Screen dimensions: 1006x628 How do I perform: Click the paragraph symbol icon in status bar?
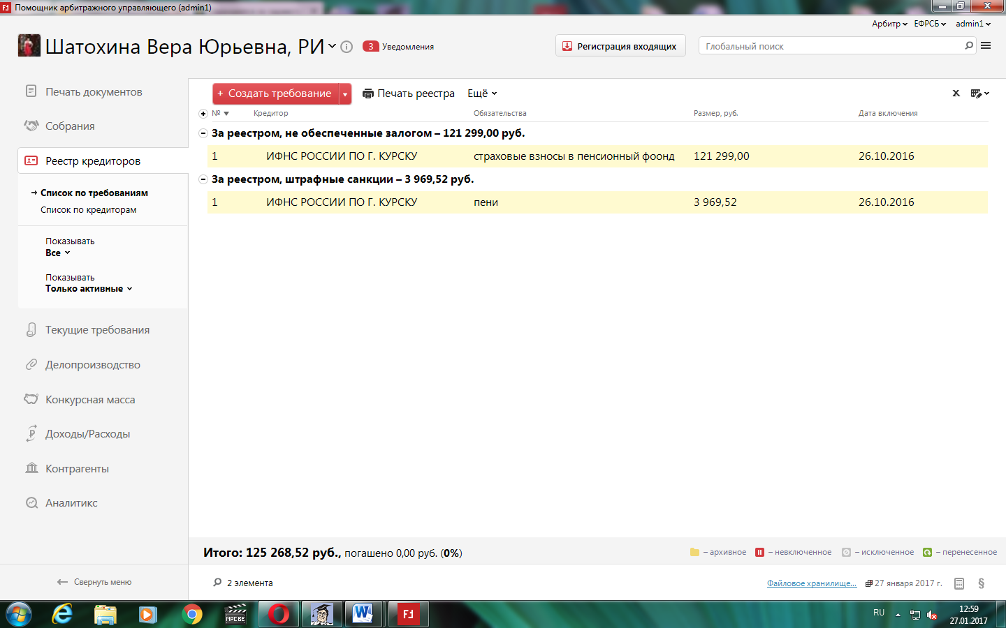(x=981, y=583)
